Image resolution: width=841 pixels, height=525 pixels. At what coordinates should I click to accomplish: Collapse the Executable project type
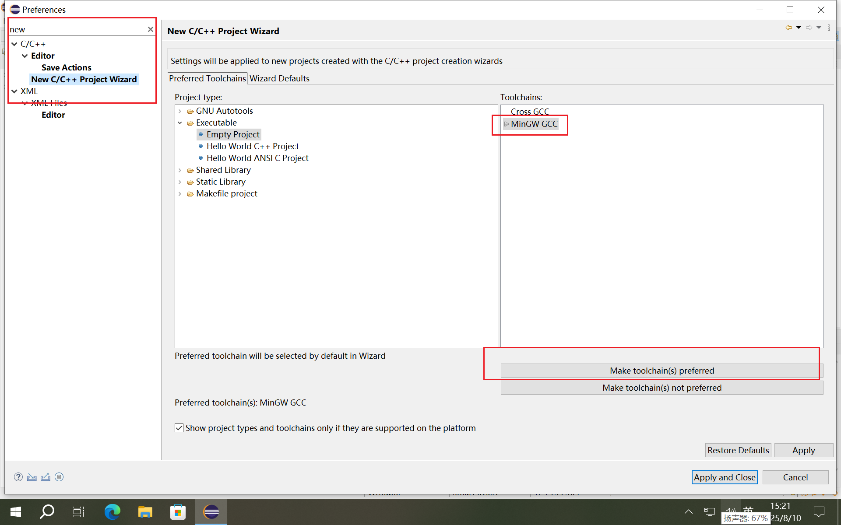click(180, 123)
